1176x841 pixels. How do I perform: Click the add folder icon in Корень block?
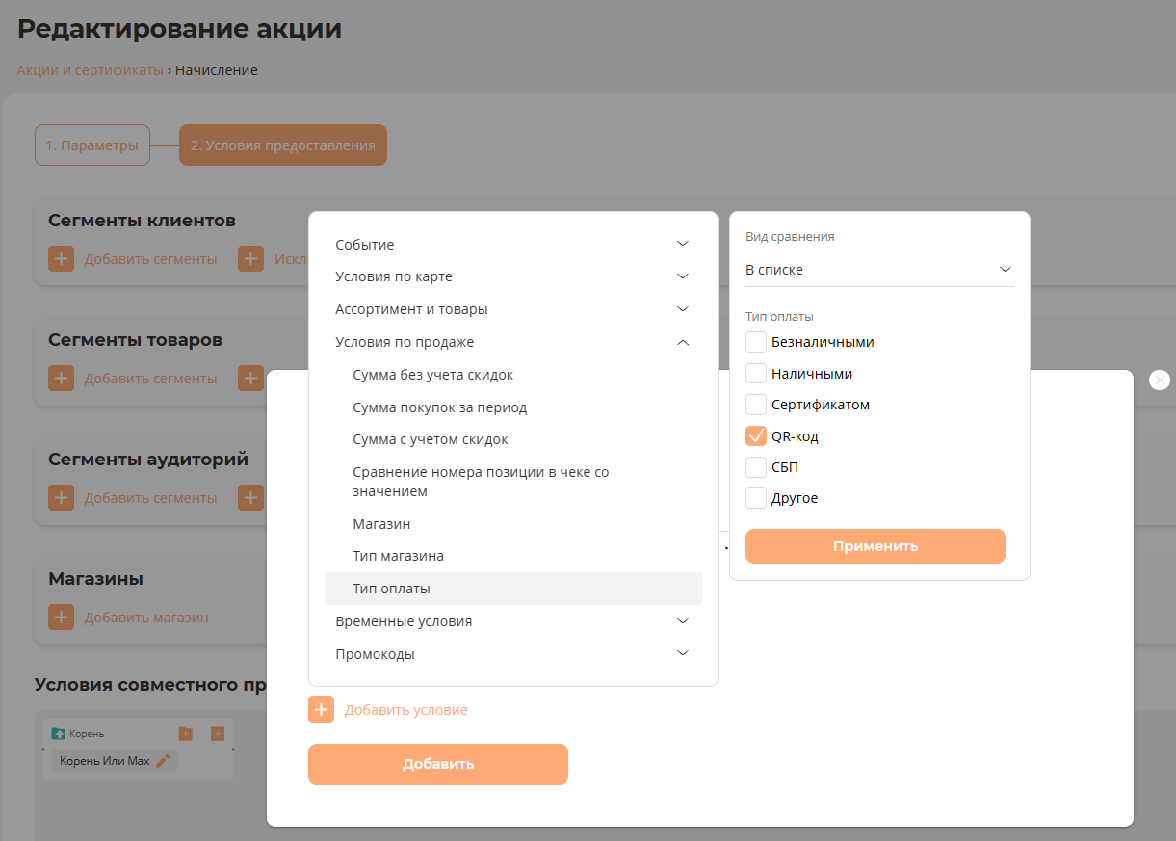pos(186,734)
